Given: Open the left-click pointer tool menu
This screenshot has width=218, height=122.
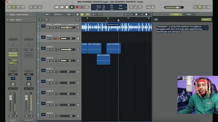Looking at the screenshot, I should [x=94, y=14].
